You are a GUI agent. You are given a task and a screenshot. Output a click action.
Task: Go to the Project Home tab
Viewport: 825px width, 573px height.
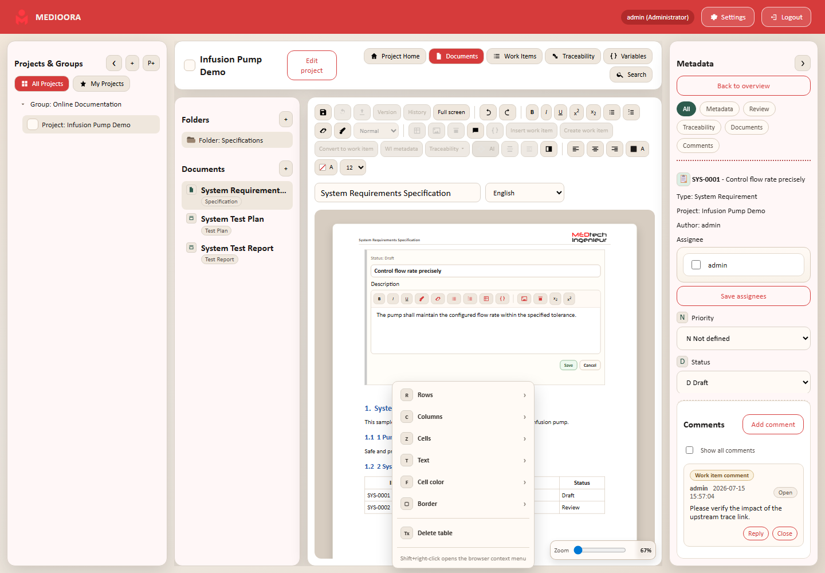395,56
